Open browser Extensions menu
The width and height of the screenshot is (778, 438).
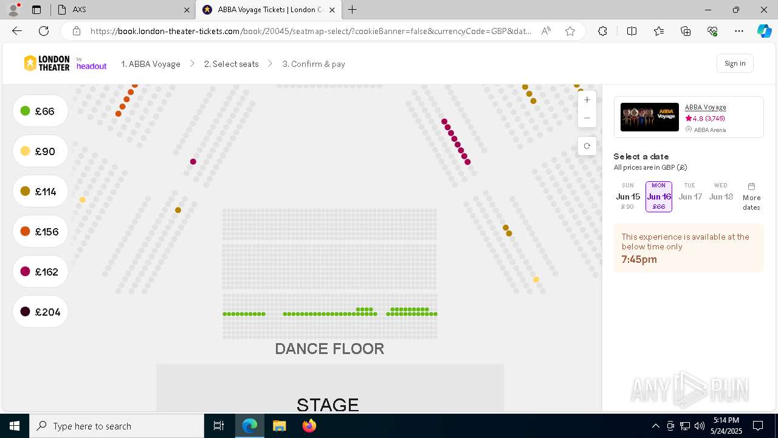tap(602, 31)
